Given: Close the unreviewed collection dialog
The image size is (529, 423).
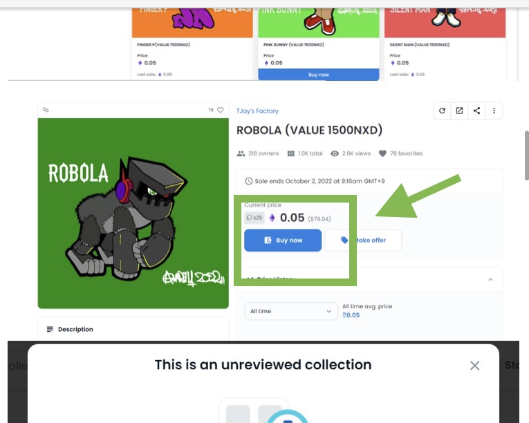Looking at the screenshot, I should click(x=474, y=366).
